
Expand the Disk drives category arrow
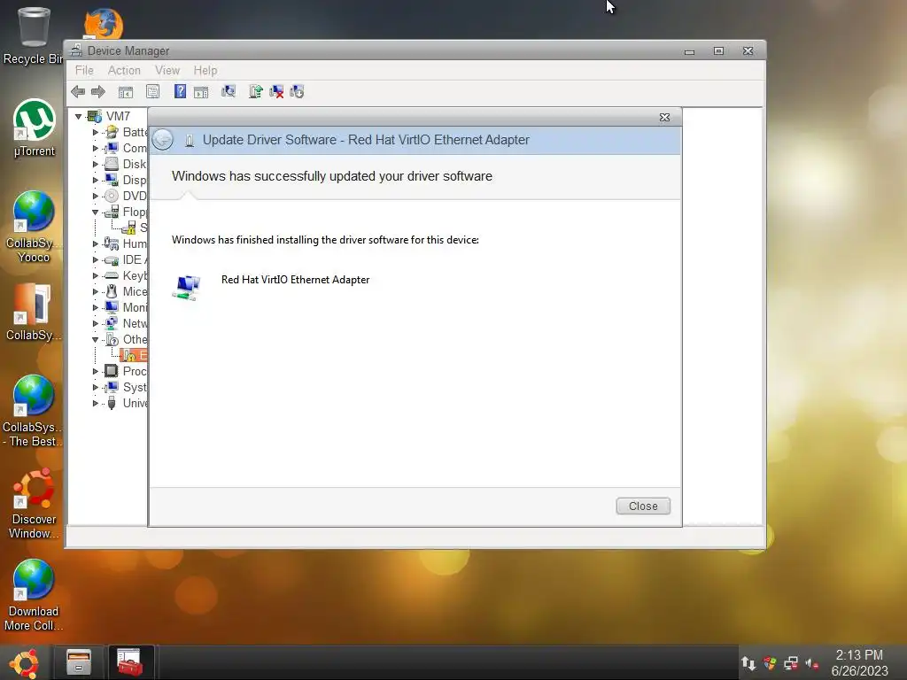click(x=96, y=164)
